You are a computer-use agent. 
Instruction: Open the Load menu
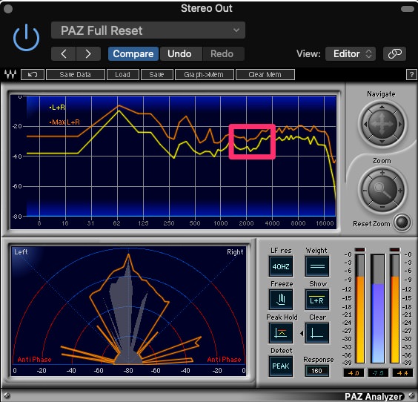click(122, 74)
